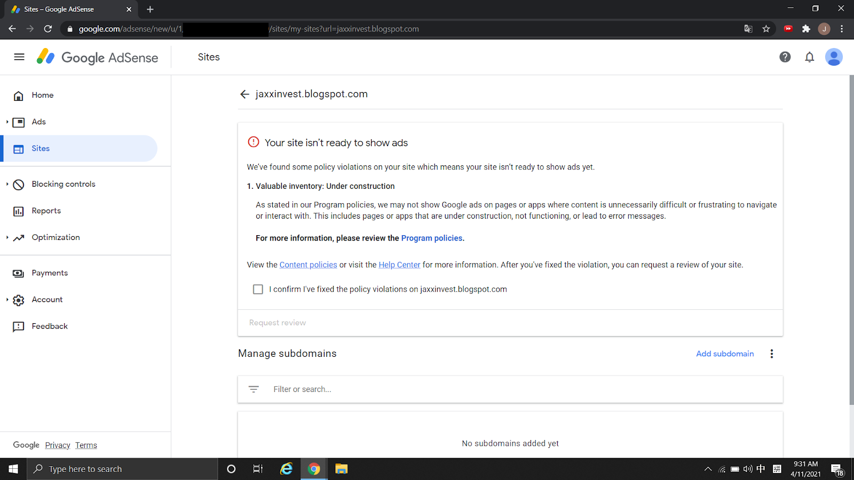This screenshot has width=854, height=480.
Task: Click the Google AdSense logo
Action: click(x=97, y=57)
